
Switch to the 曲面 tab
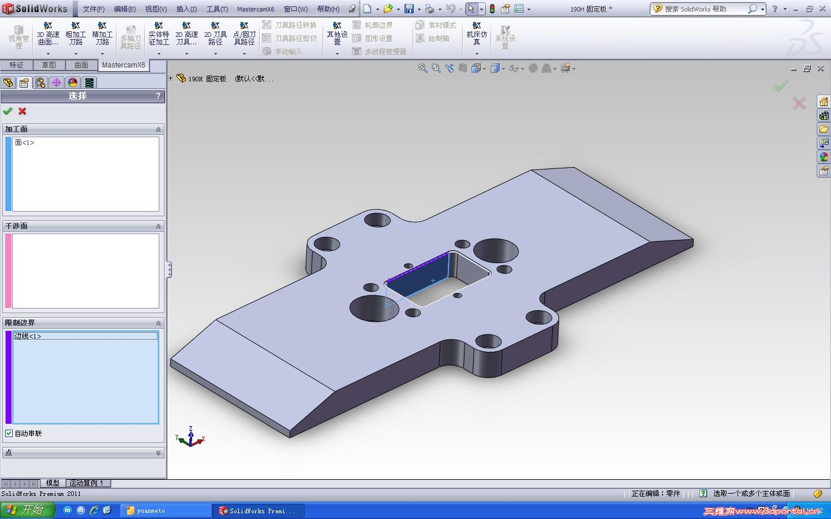click(x=81, y=65)
